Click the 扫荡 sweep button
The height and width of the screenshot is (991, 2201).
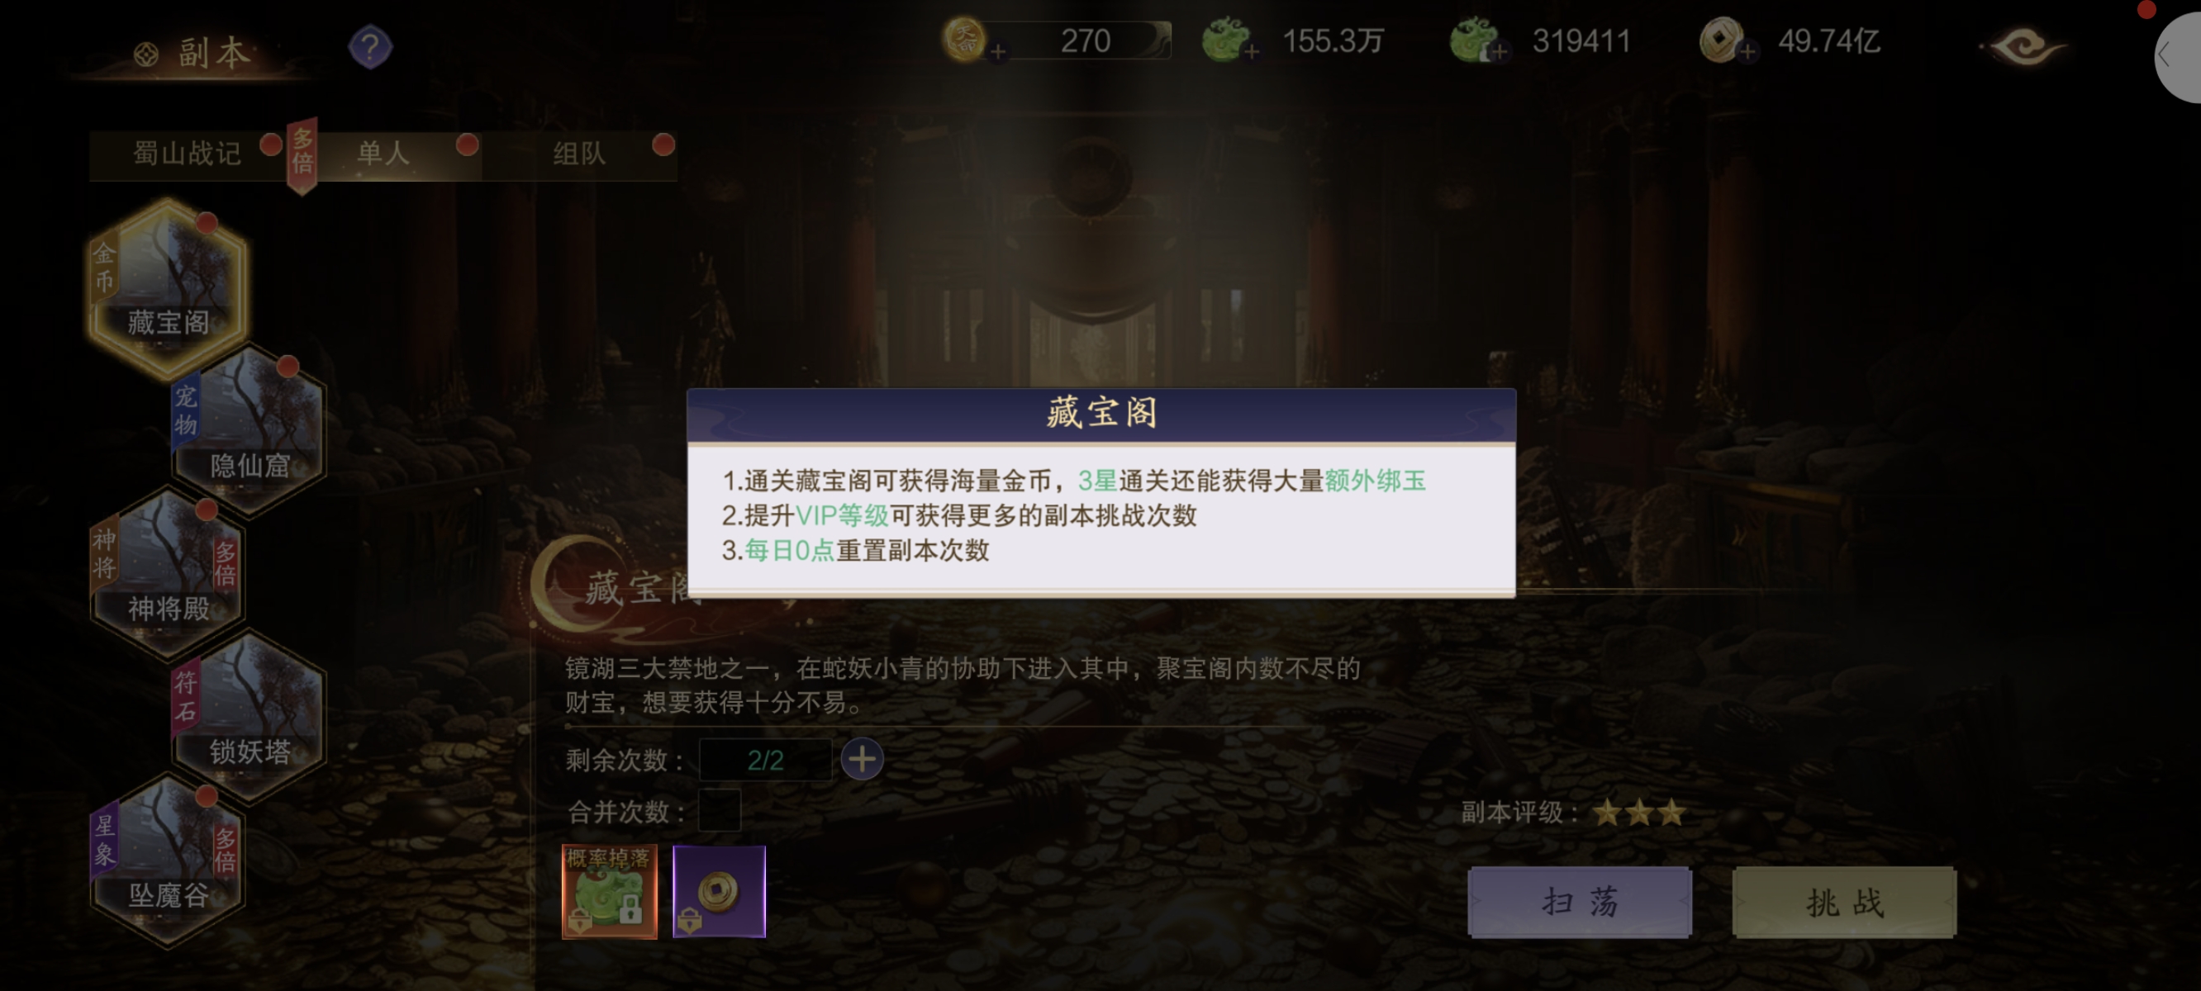pyautogui.click(x=1579, y=902)
